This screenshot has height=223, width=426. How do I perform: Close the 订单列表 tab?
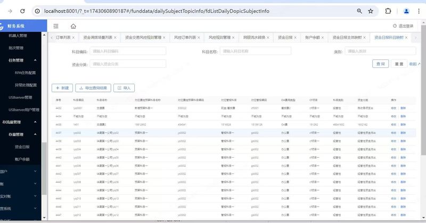tap(73, 37)
